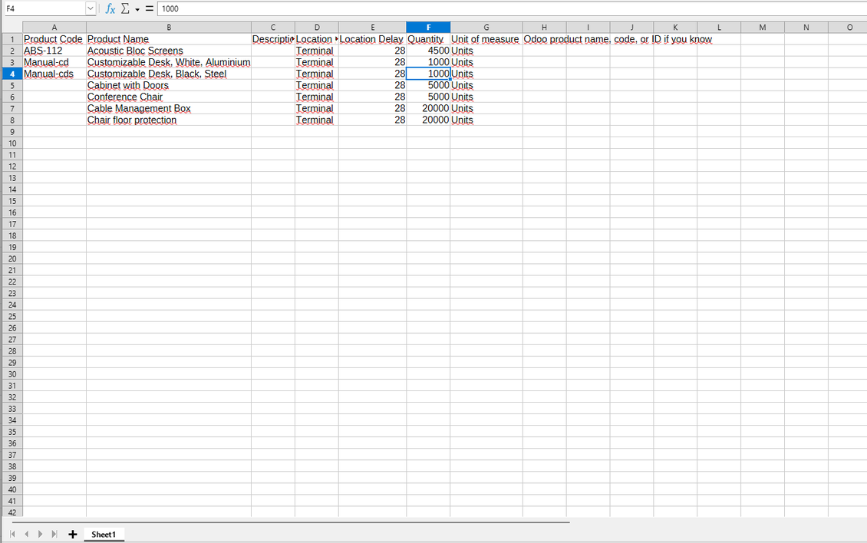Viewport: 867px width, 543px height.
Task: Select column A header
Action: coord(54,27)
